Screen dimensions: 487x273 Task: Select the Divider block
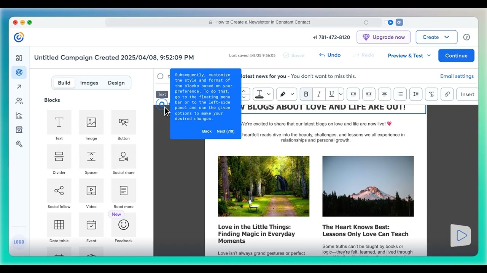coord(59,160)
